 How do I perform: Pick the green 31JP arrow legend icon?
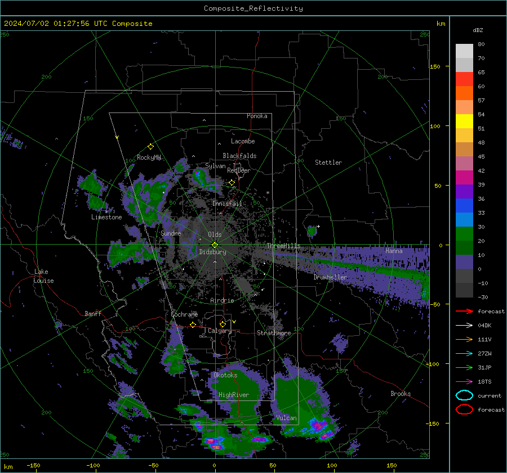[x=464, y=367]
